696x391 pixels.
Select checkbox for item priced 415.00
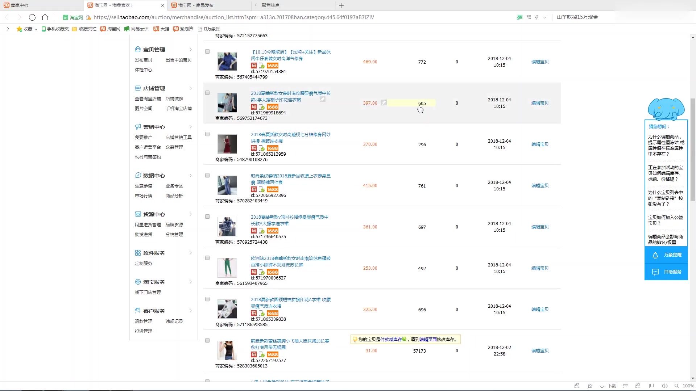pyautogui.click(x=207, y=176)
